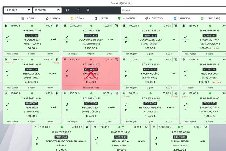Click shopping cart icon on 43CY0173 card
The height and width of the screenshot is (151, 226).
(57, 26)
